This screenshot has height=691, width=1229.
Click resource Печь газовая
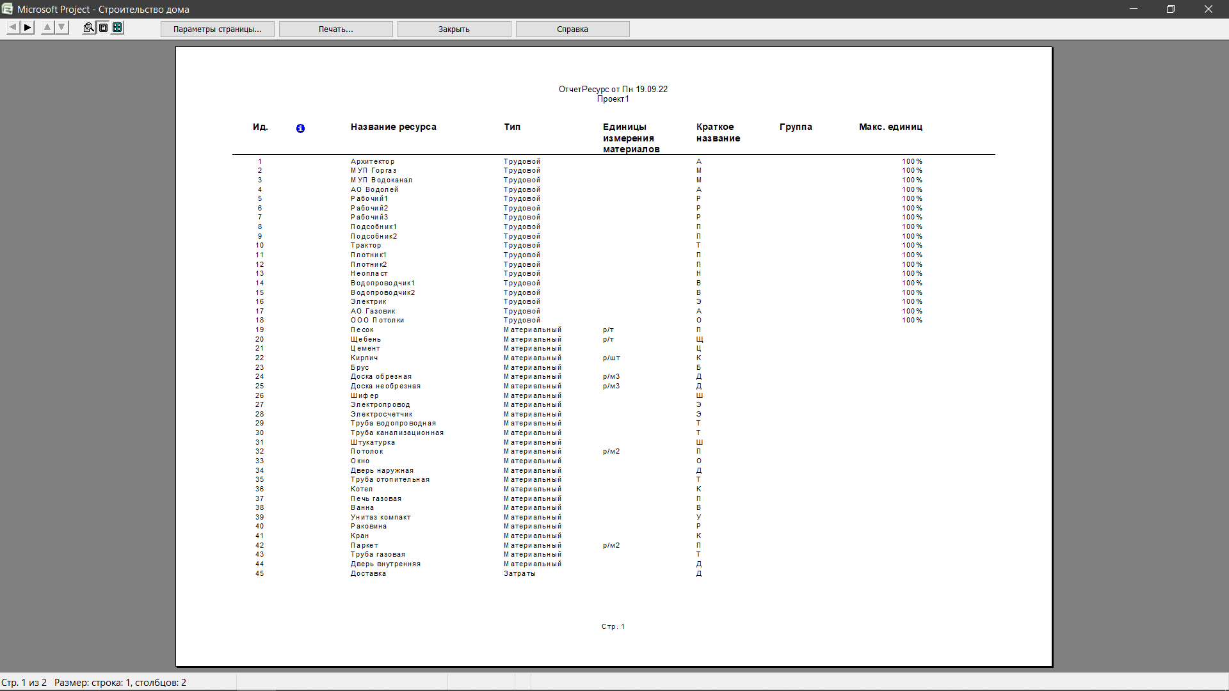pyautogui.click(x=376, y=499)
